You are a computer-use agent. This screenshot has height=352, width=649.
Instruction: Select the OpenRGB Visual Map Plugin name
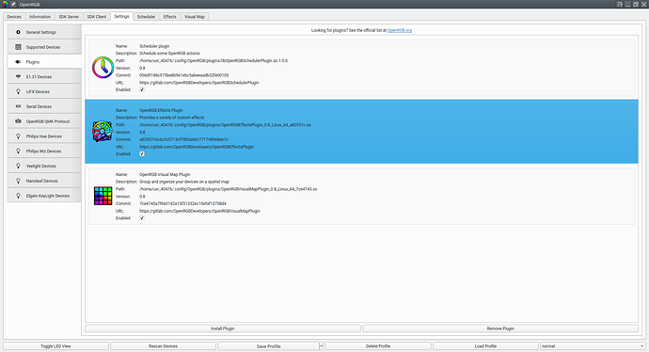165,174
